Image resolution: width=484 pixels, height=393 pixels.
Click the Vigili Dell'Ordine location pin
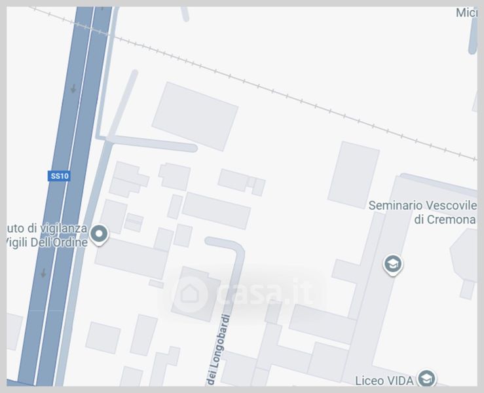click(x=99, y=235)
